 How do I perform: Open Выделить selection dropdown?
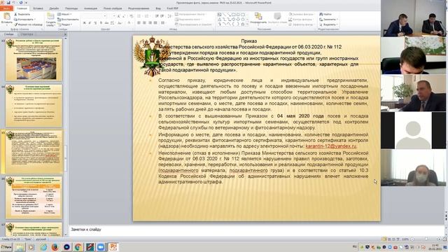point(328,24)
